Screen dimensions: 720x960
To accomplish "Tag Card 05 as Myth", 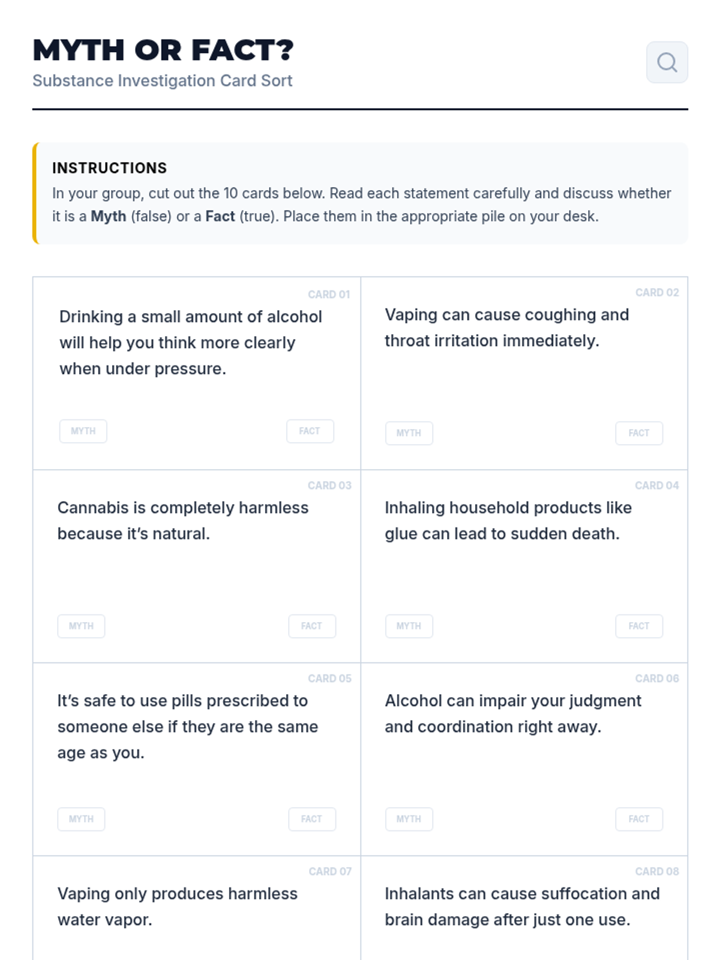I will 81,819.
